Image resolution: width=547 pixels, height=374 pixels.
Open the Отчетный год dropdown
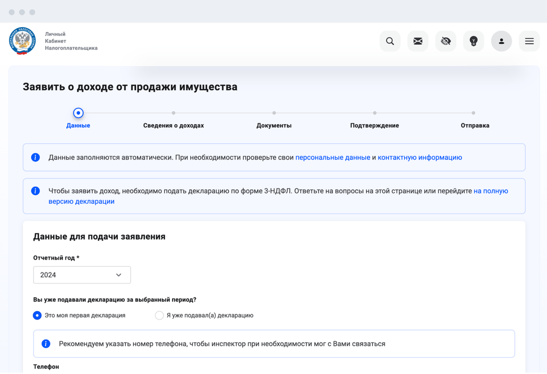point(82,275)
